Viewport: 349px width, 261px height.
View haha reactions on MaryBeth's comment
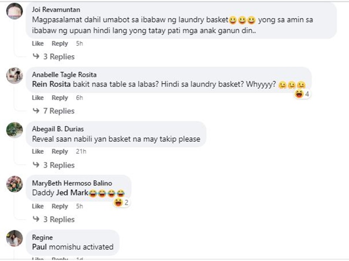click(x=121, y=202)
